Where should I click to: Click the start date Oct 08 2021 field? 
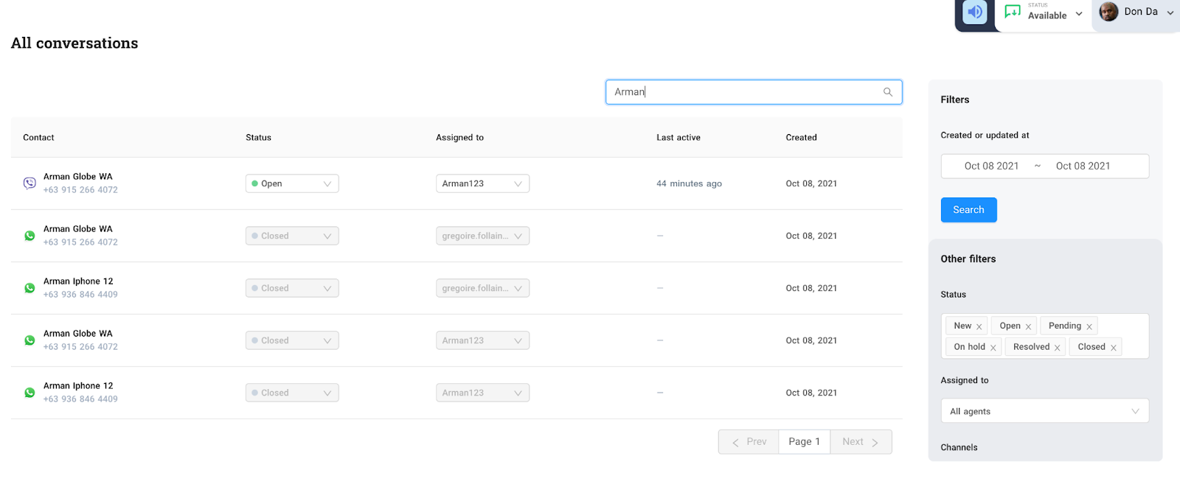pyautogui.click(x=991, y=166)
